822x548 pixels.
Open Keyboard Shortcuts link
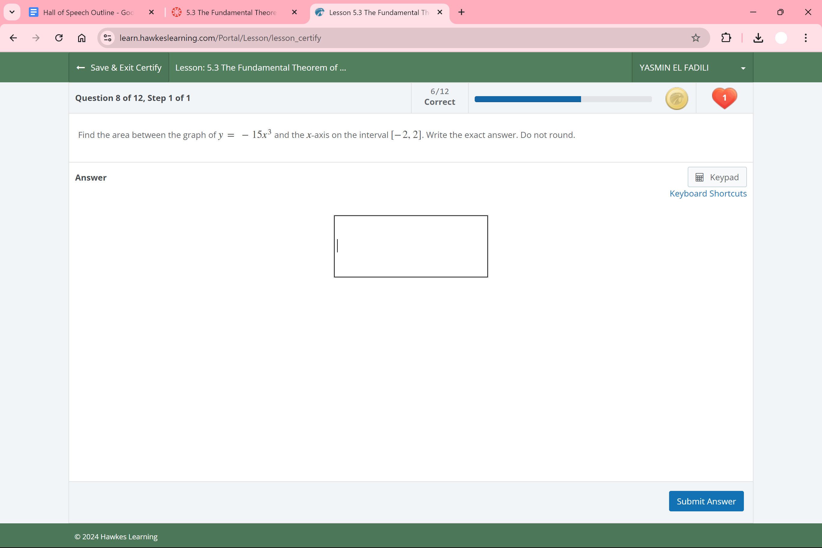(708, 193)
